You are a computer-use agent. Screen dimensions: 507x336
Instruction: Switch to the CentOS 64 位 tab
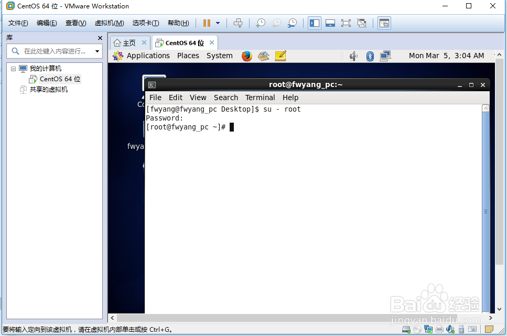pos(180,43)
